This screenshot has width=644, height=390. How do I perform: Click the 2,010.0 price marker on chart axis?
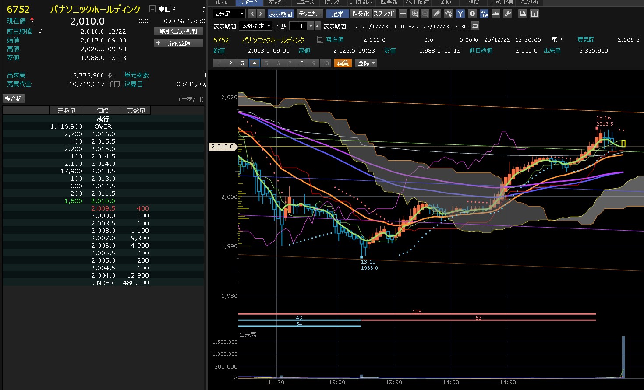[223, 147]
